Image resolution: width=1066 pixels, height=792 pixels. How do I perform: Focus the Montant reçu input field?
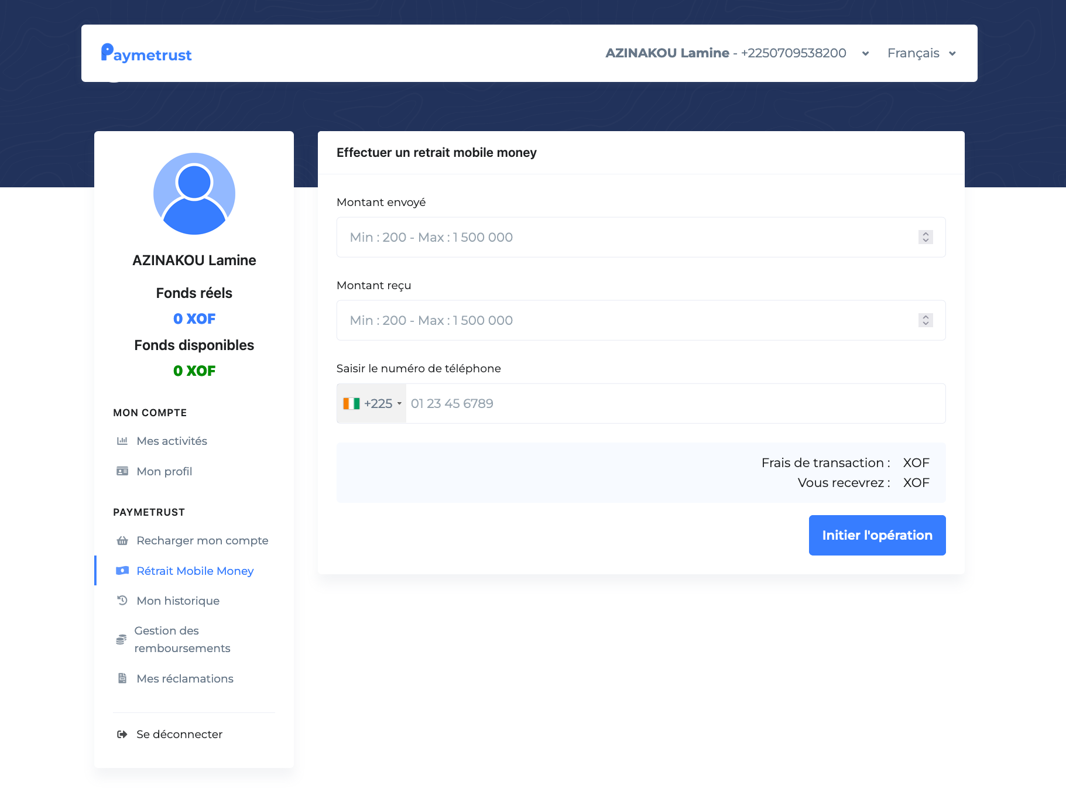pyautogui.click(x=641, y=320)
